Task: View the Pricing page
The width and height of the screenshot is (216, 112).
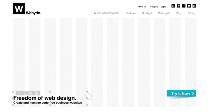Action: 191,13
